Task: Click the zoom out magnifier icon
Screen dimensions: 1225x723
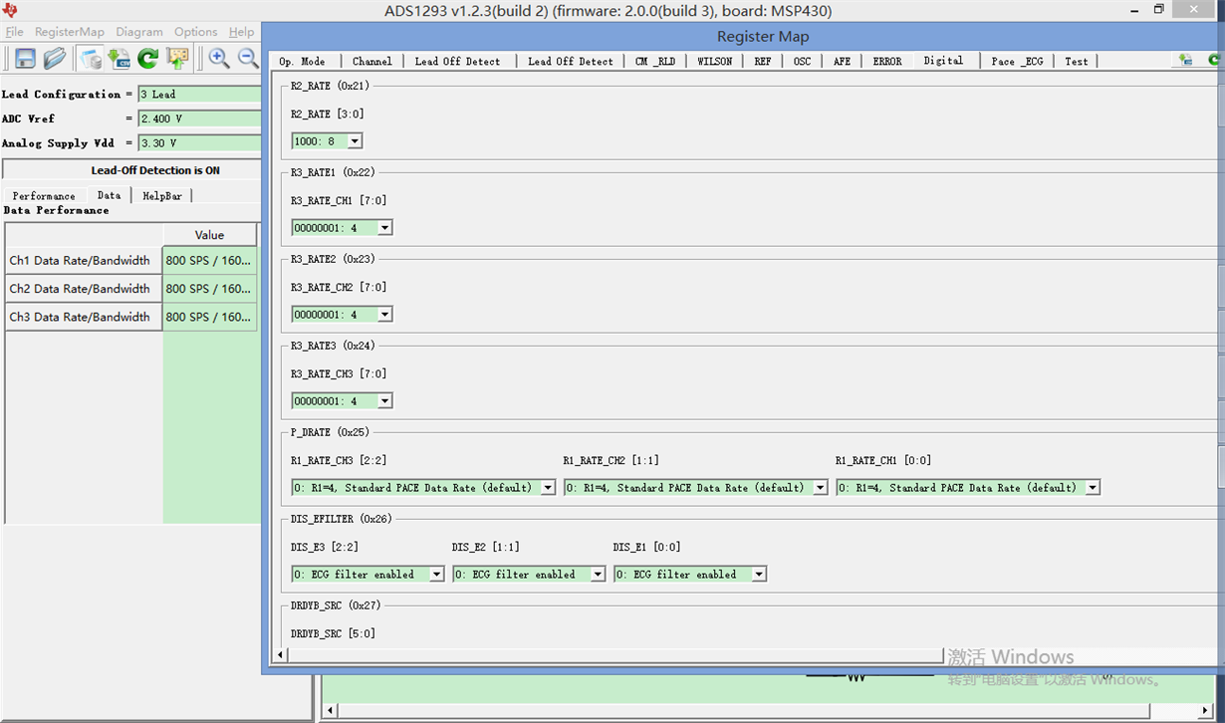Action: pyautogui.click(x=248, y=59)
